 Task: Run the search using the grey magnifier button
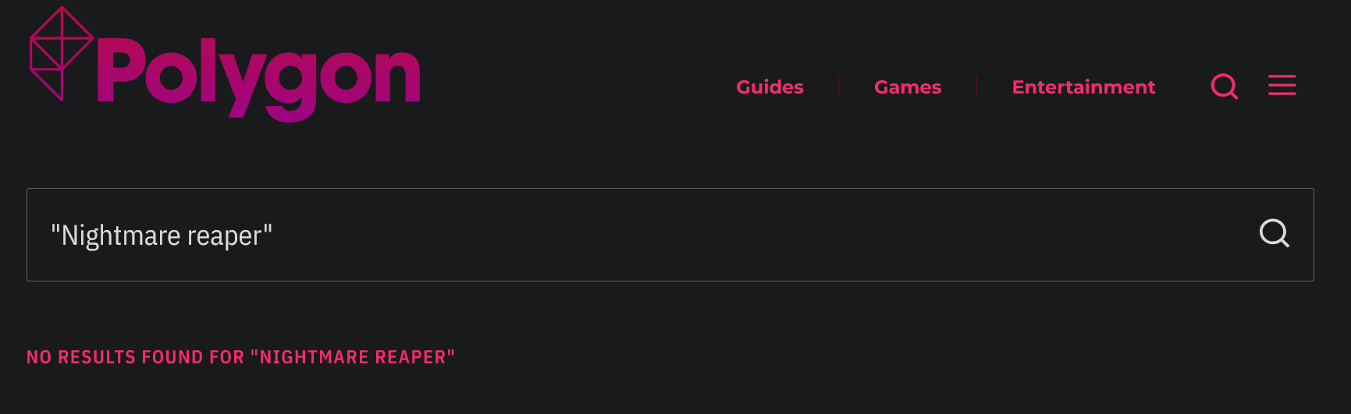click(1274, 233)
